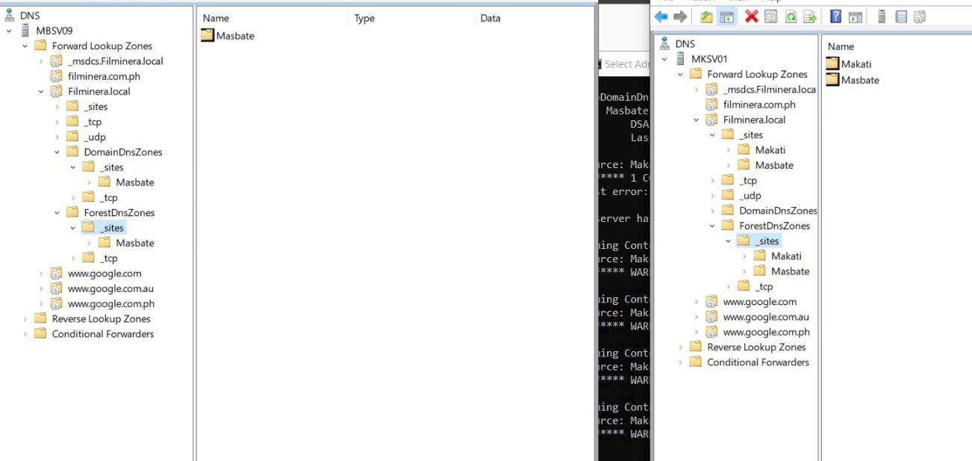Click the lined-page list toolbar icon
This screenshot has width=972, height=461.
pos(900,16)
